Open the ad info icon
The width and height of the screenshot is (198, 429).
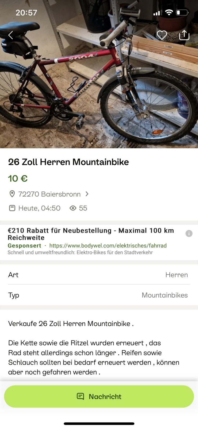(189, 234)
